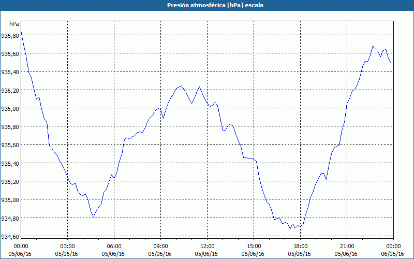The image size is (414, 259).
Task: Click the 934,60 y-axis value
Action: (x=10, y=237)
